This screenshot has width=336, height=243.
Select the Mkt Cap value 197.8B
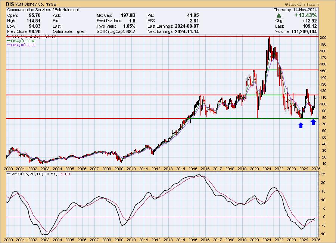pyautogui.click(x=128, y=15)
